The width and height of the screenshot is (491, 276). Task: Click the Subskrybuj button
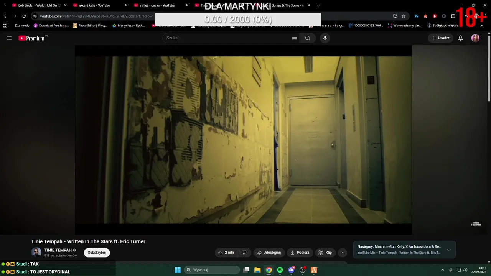[97, 253]
